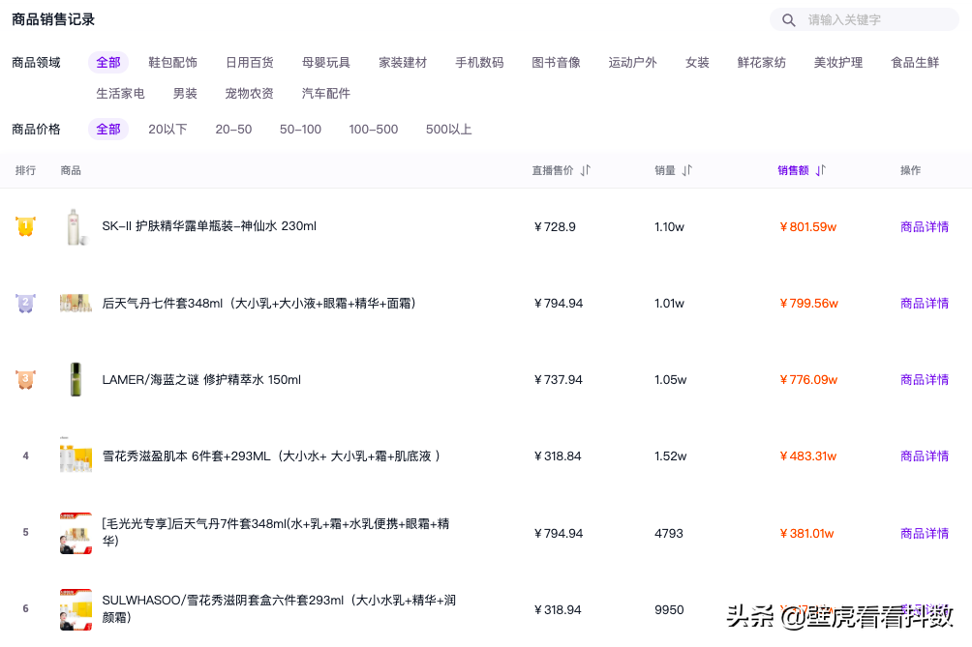This screenshot has width=972, height=647.
Task: Click the 后天气丹七件套348ml product title
Action: (x=259, y=304)
